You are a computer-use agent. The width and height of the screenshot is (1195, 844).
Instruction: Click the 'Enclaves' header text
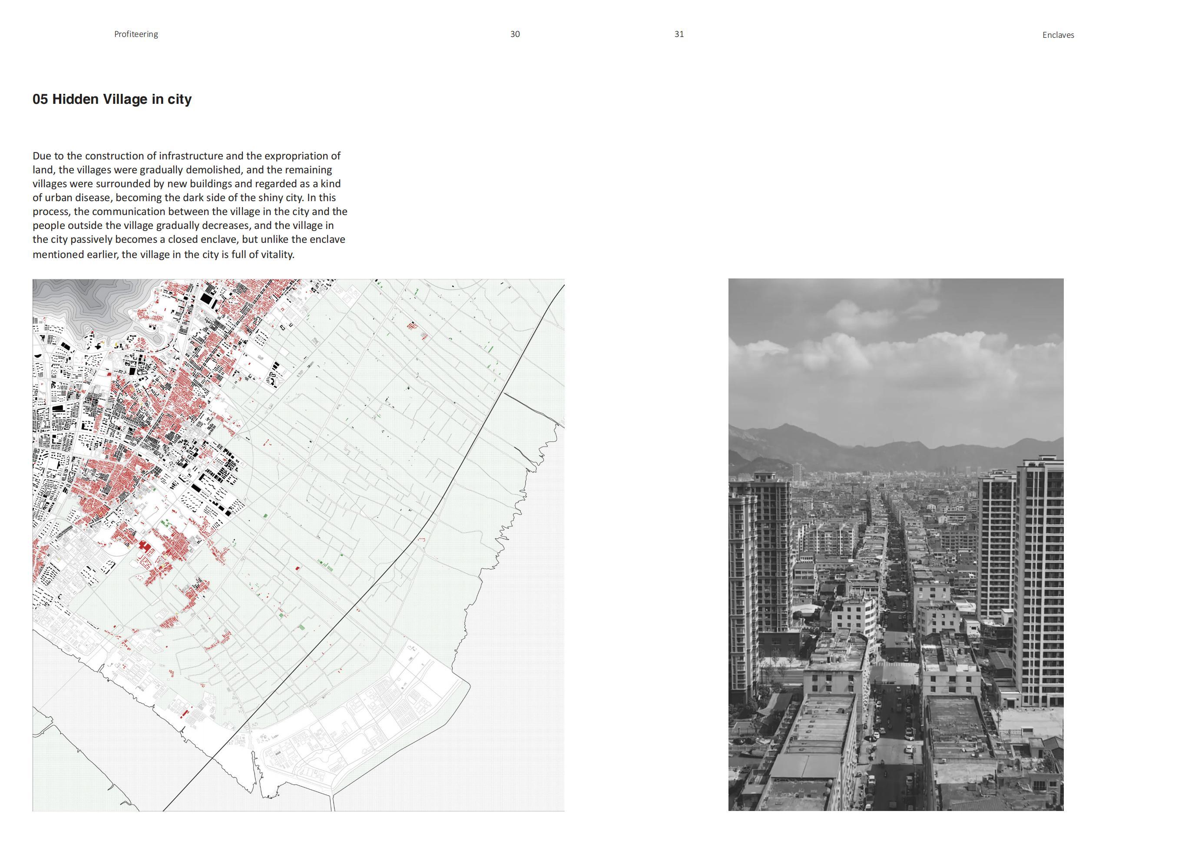click(x=1058, y=35)
